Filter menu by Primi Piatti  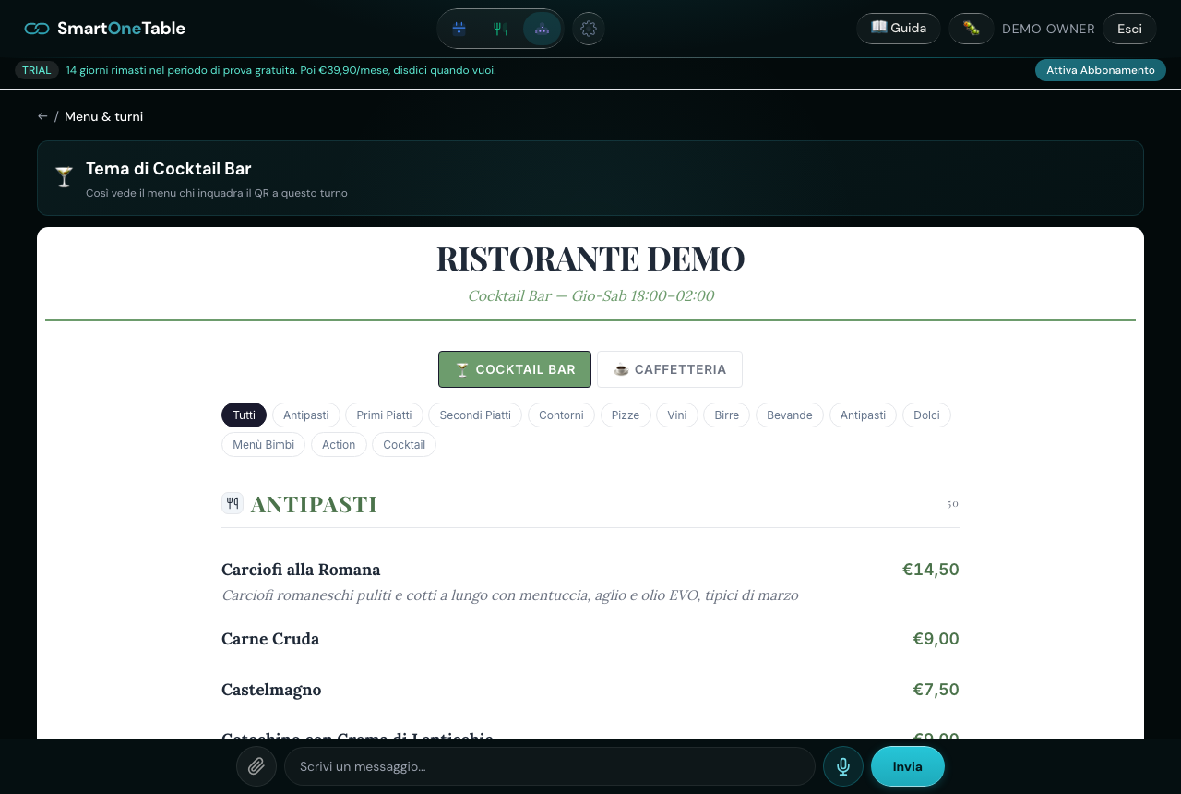pos(384,415)
